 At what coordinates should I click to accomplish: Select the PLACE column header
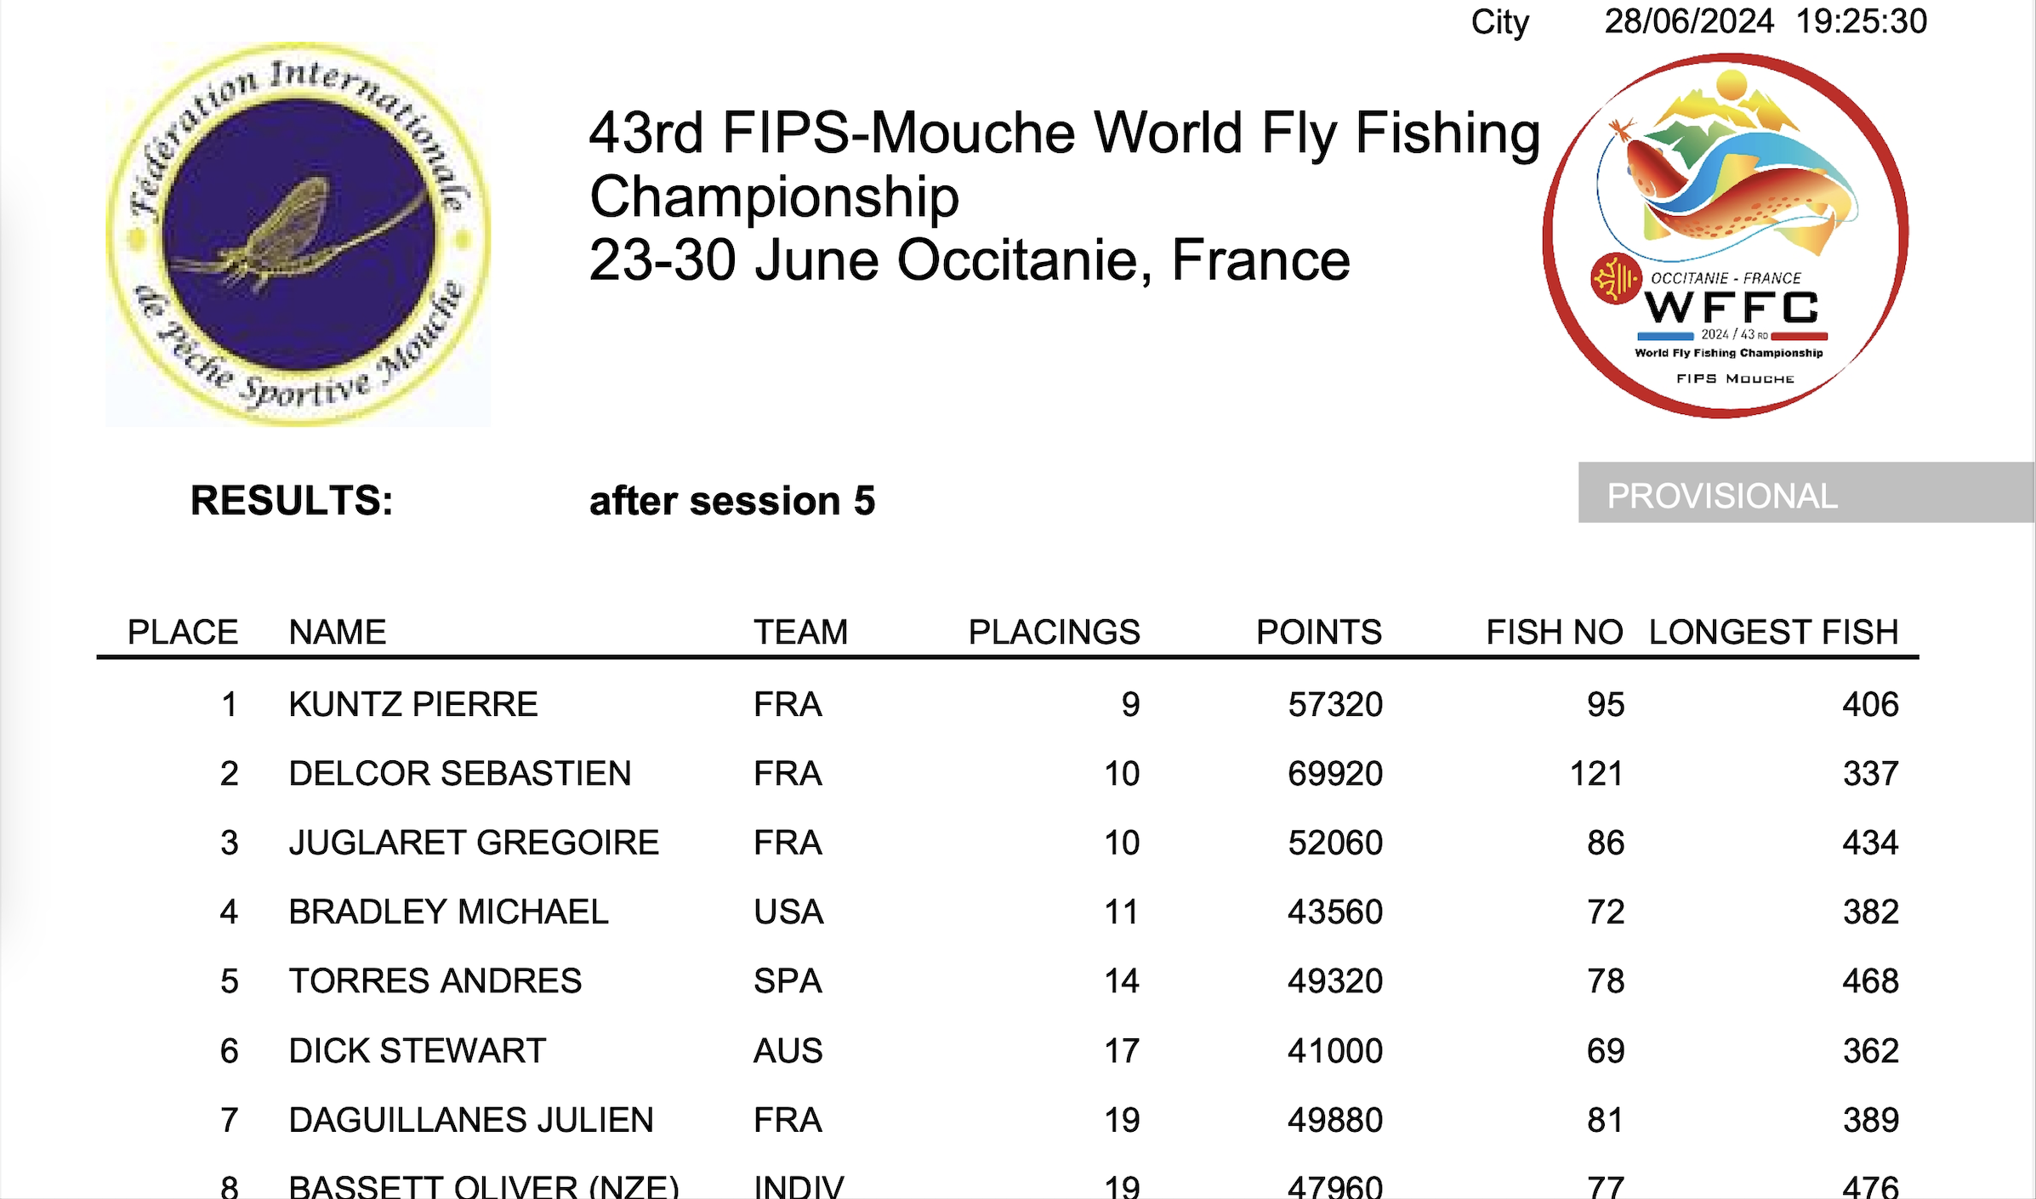tap(183, 633)
